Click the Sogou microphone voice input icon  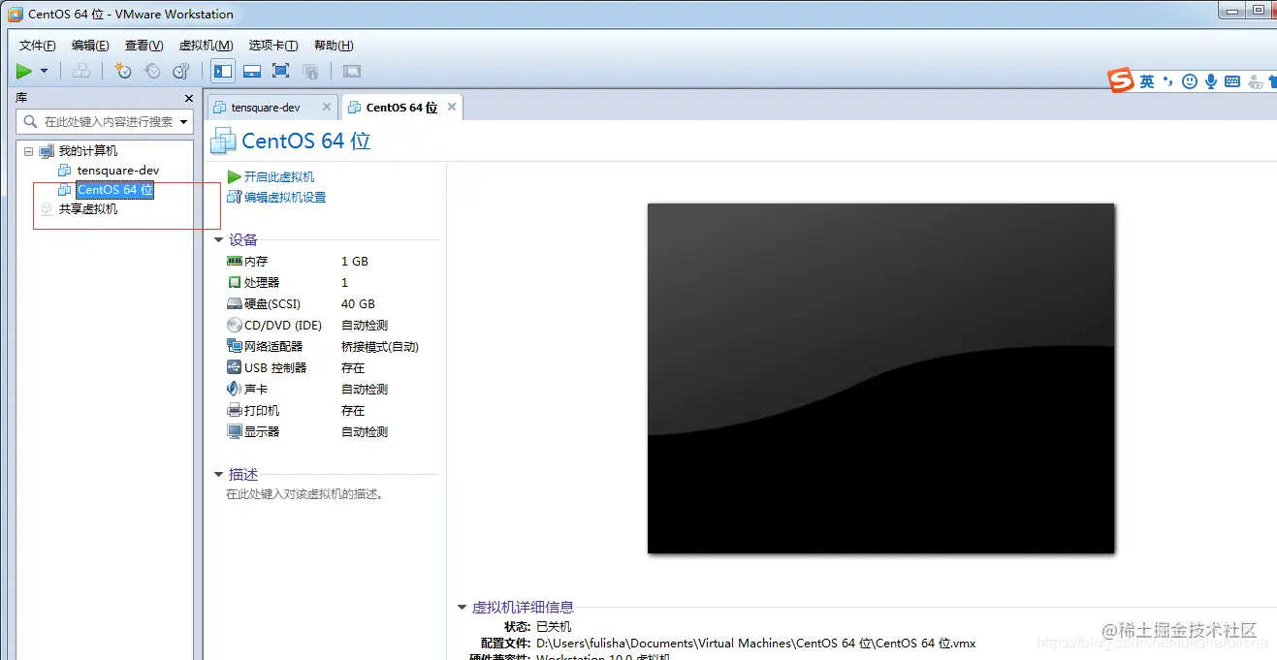pos(1211,82)
